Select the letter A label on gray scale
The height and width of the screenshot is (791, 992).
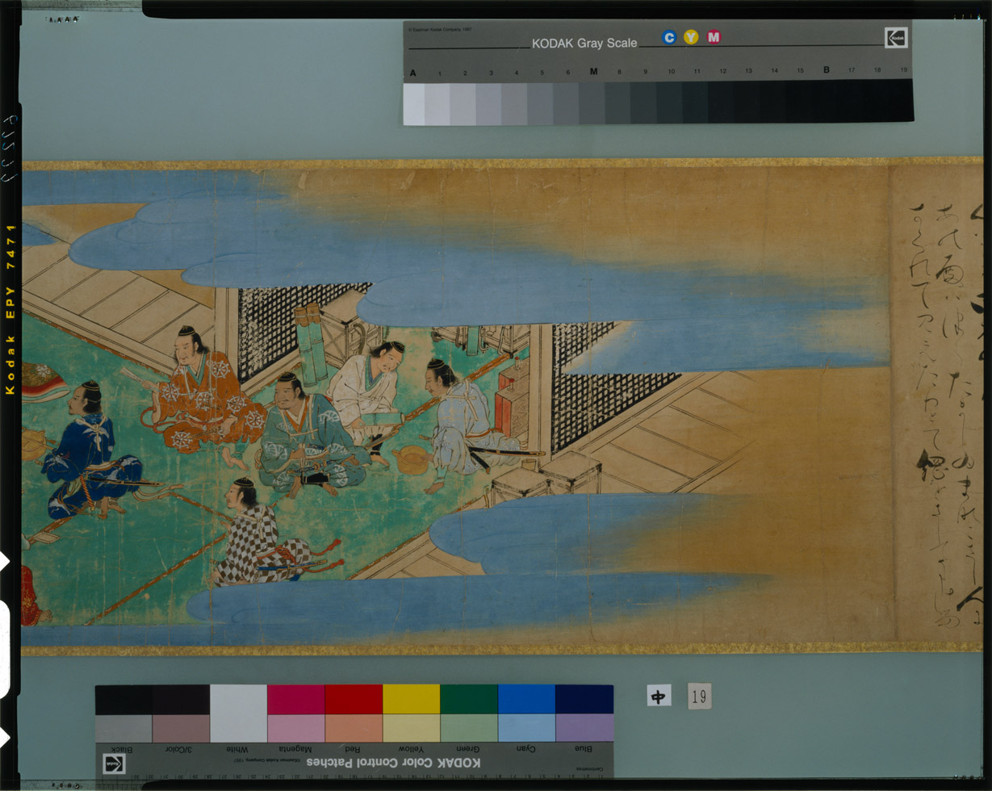coord(413,73)
